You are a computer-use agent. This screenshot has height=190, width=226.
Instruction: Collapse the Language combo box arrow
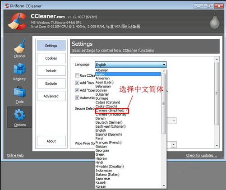click(164, 65)
